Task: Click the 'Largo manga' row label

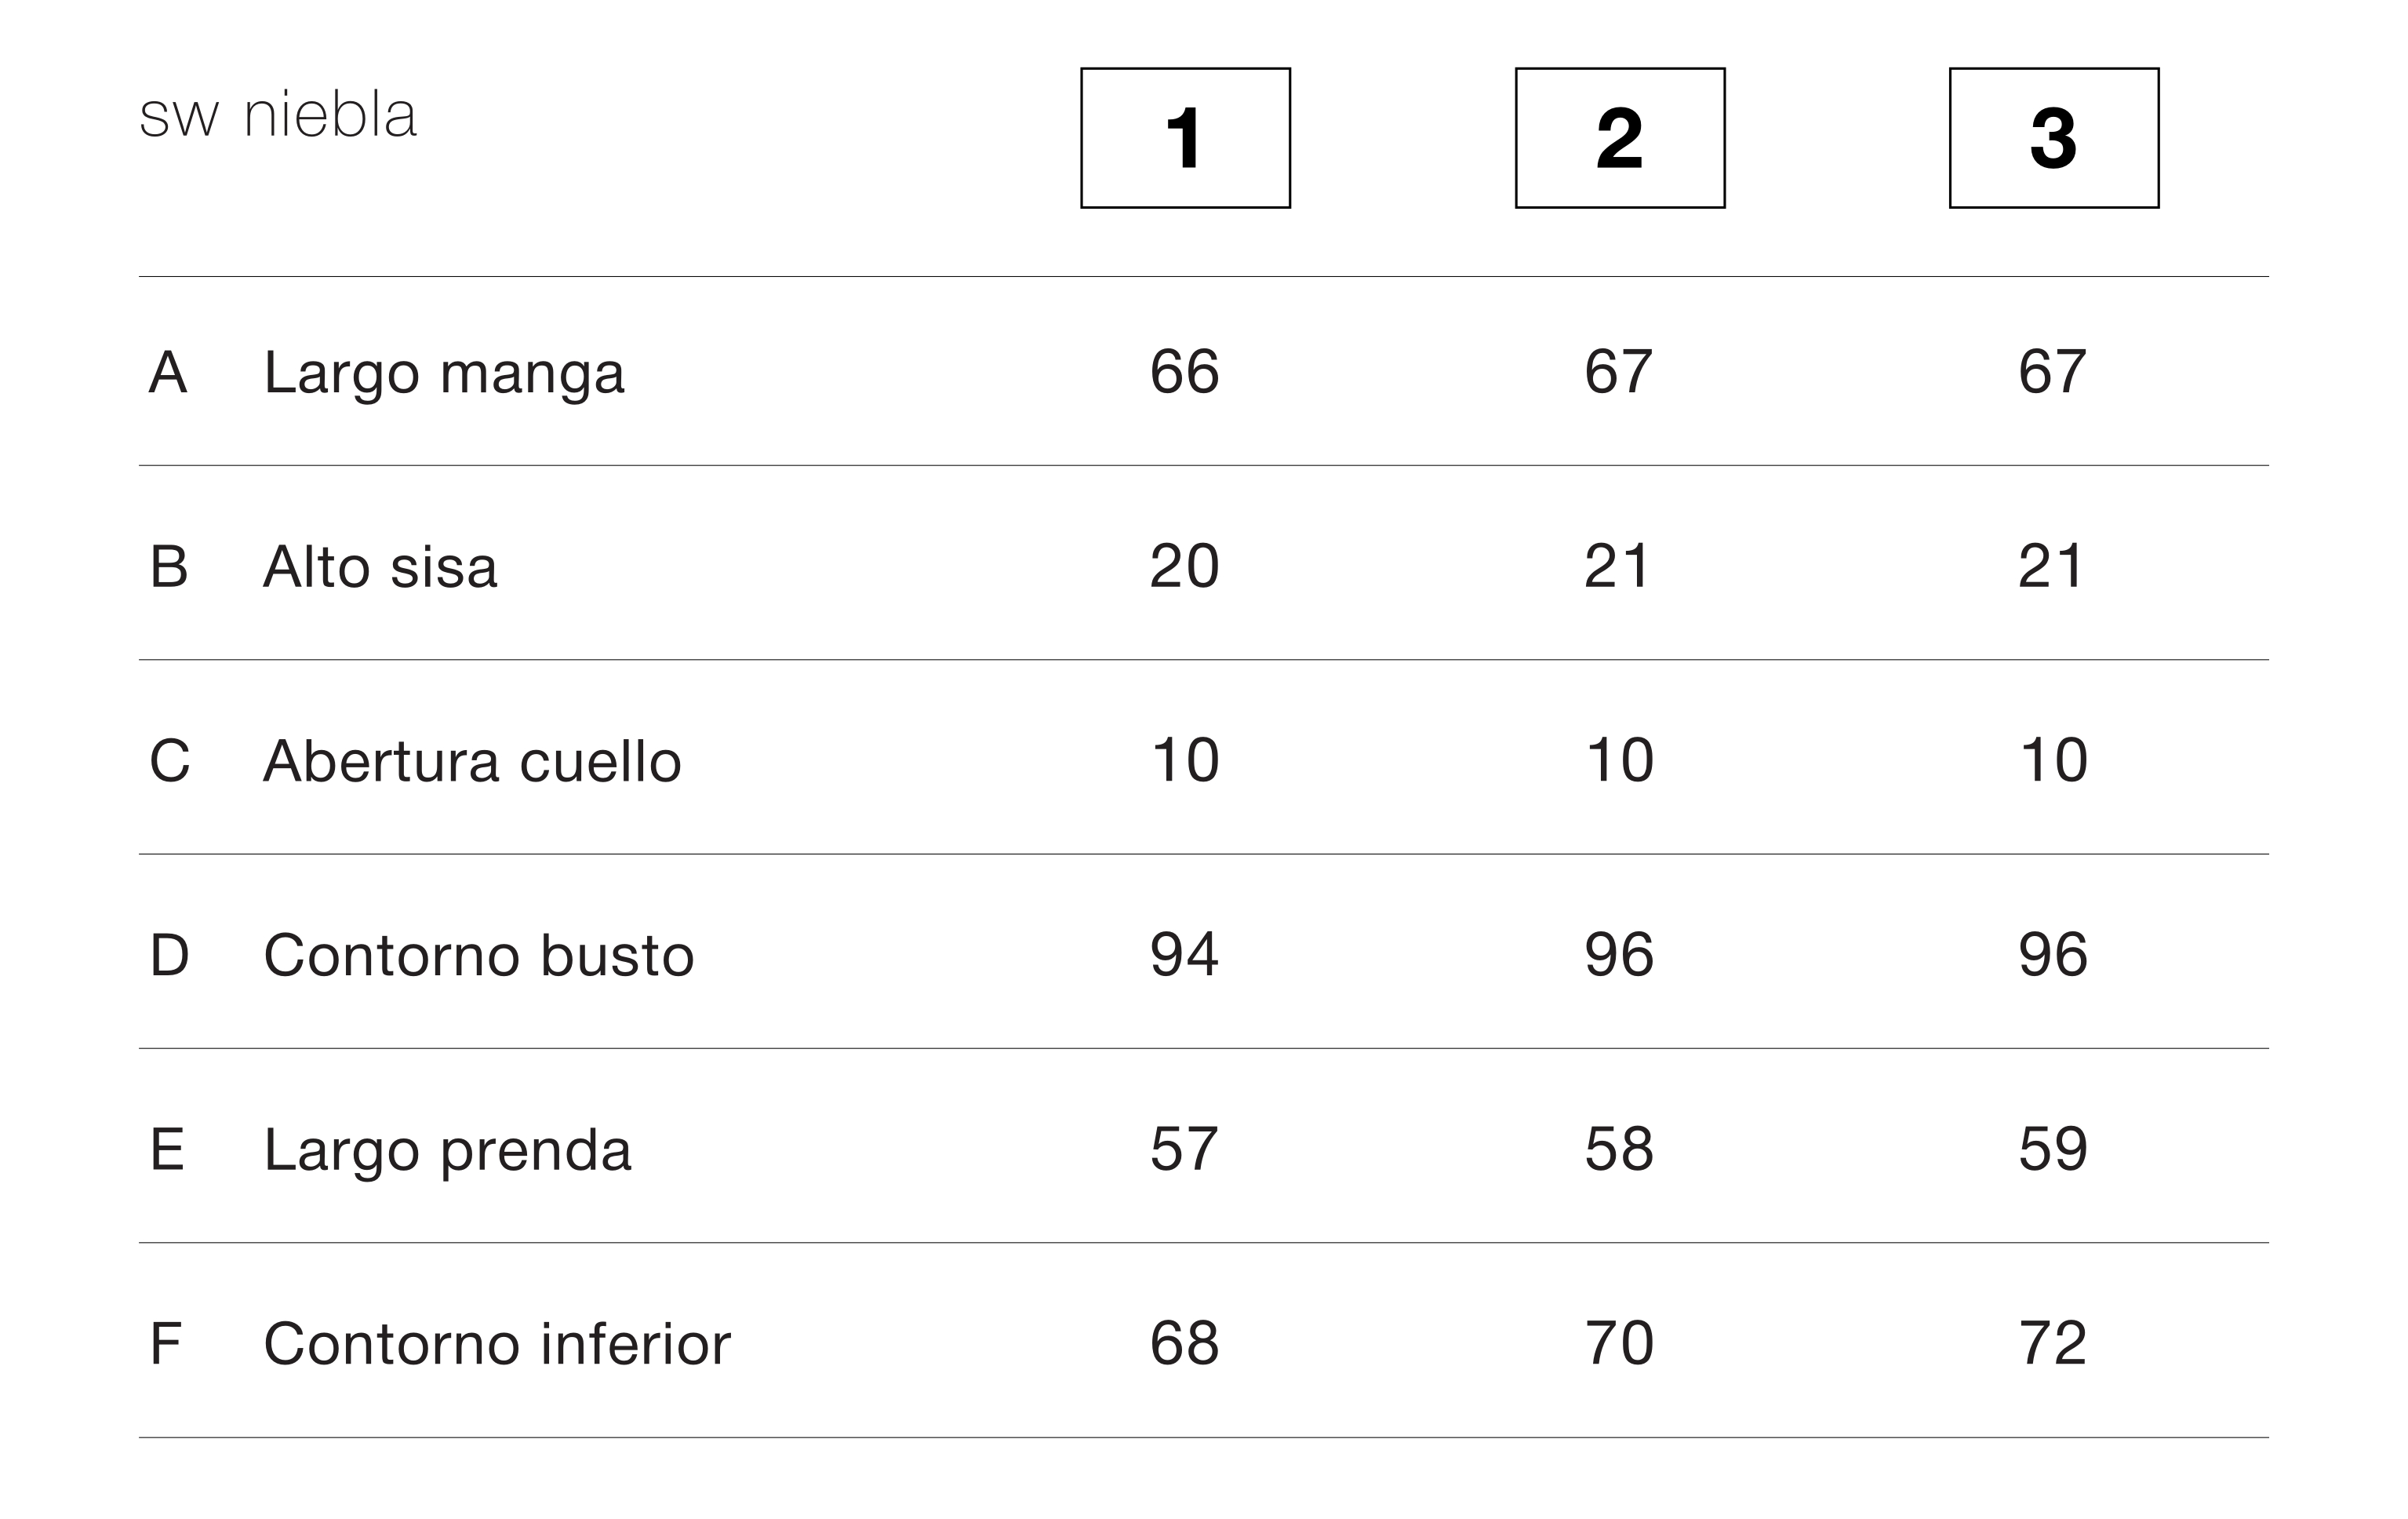Action: (x=444, y=373)
